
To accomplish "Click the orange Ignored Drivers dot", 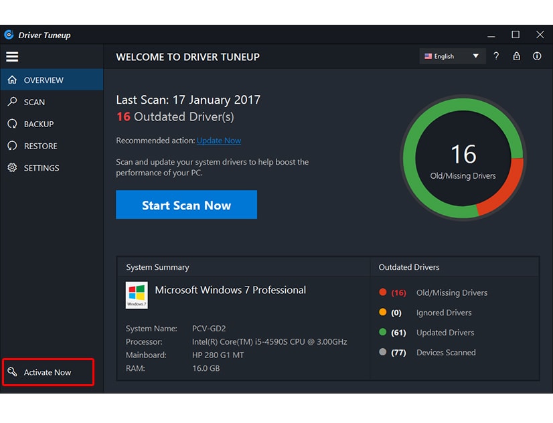I will [x=383, y=312].
